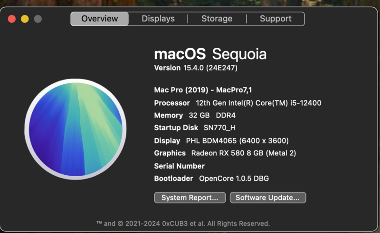This screenshot has width=380, height=233.
Task: Click the System Report button
Action: pyautogui.click(x=190, y=197)
